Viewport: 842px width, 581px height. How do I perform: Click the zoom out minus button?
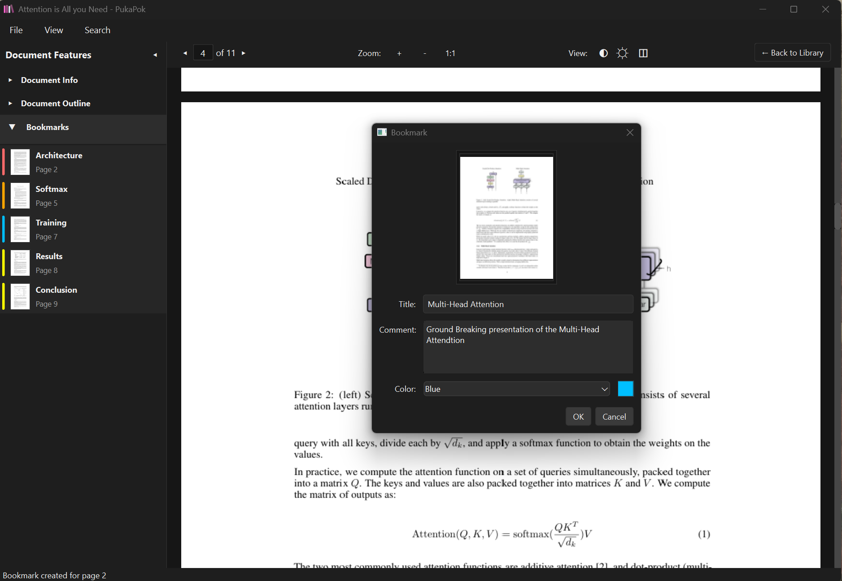click(x=424, y=53)
